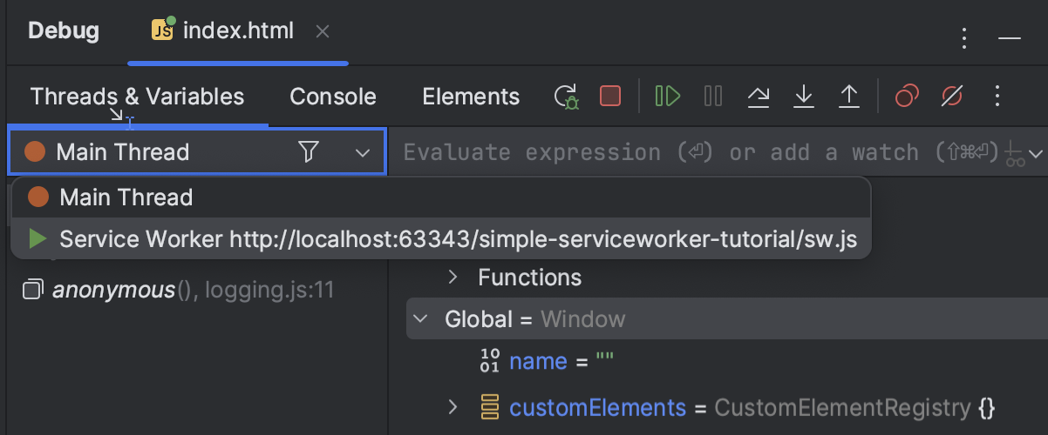
Task: Expand the customElements variable
Action: [453, 407]
